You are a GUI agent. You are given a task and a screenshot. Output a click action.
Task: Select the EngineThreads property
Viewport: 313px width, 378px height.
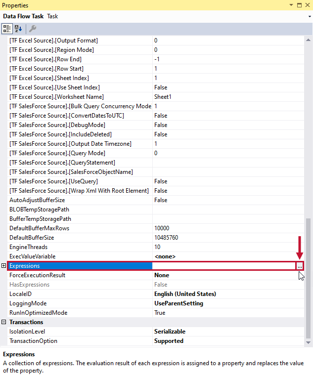tap(28, 247)
